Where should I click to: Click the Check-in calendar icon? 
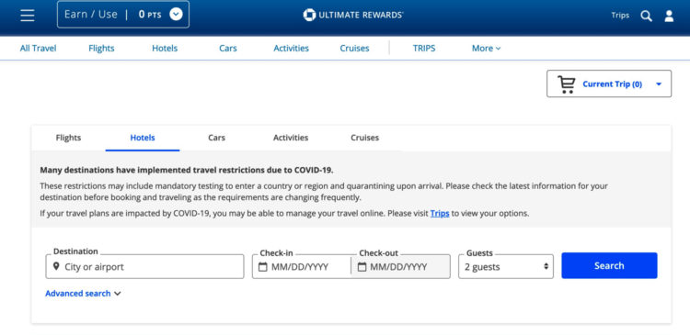(263, 266)
